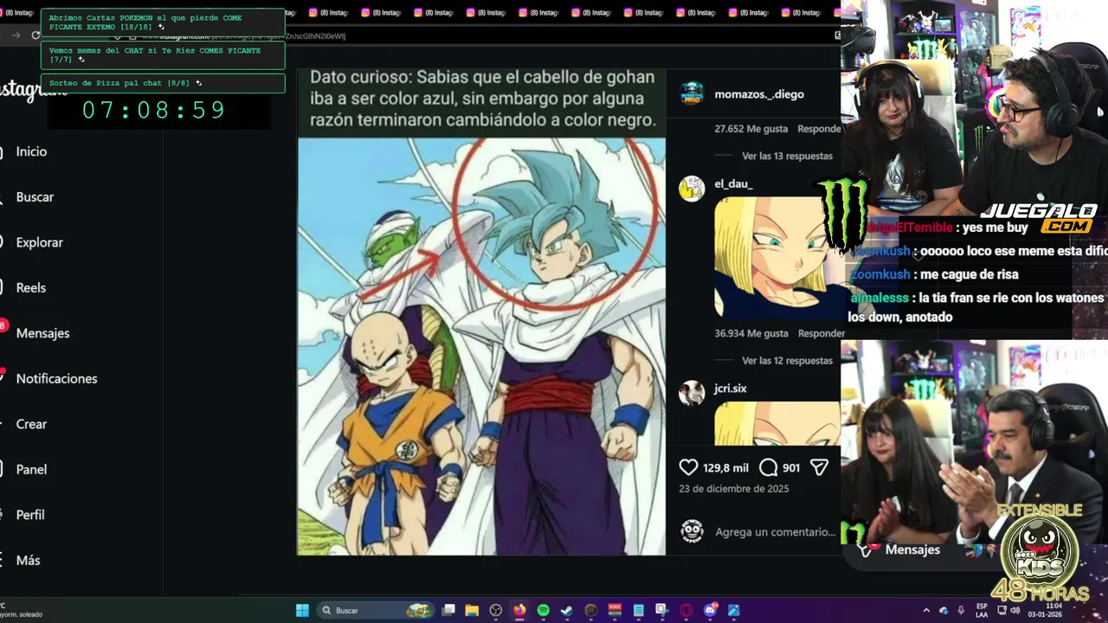Open Más menu in sidebar

[28, 560]
